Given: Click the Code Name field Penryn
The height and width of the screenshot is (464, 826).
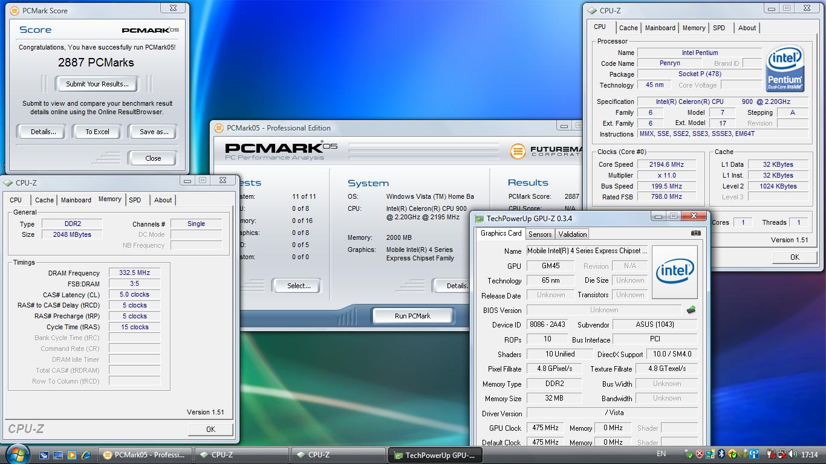Looking at the screenshot, I should tap(669, 63).
